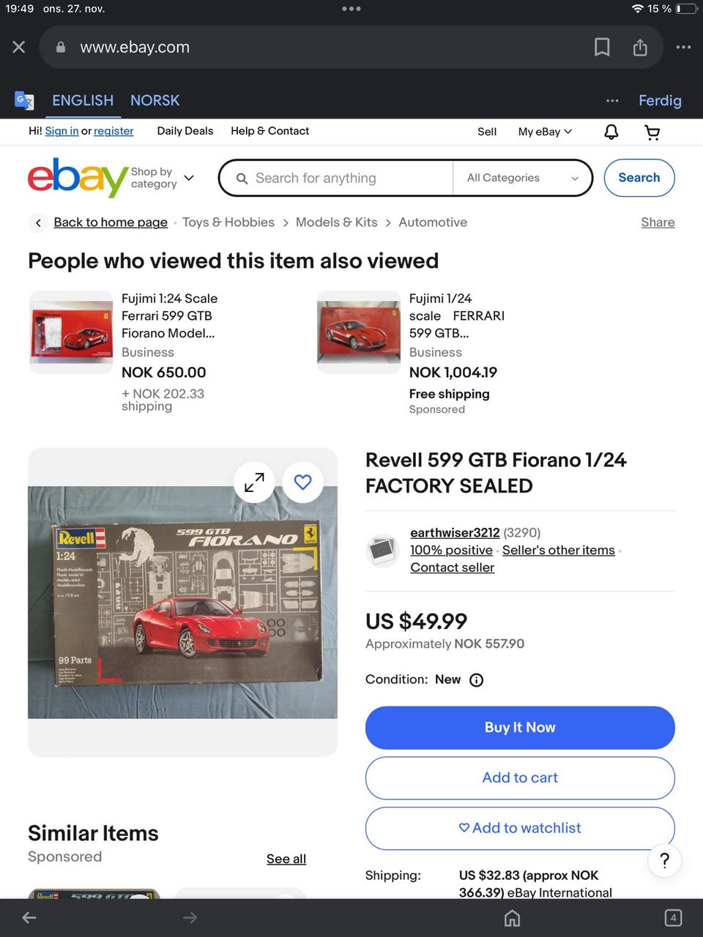This screenshot has height=937, width=703.
Task: Switch translation to the NORSK tab
Action: [x=155, y=100]
